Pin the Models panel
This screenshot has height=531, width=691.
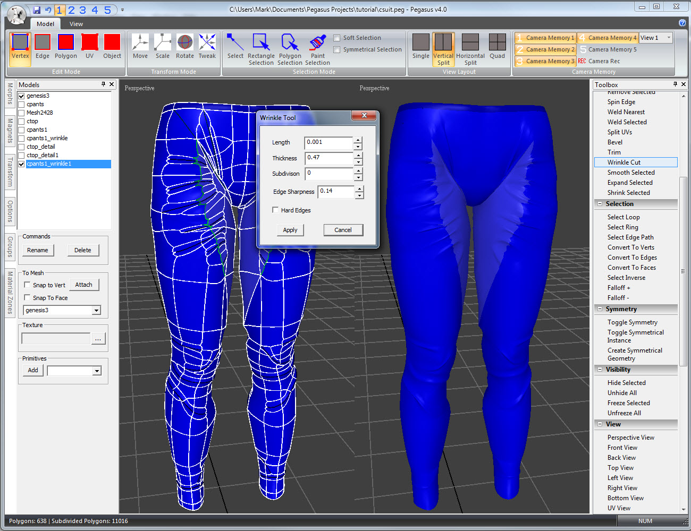pyautogui.click(x=103, y=84)
